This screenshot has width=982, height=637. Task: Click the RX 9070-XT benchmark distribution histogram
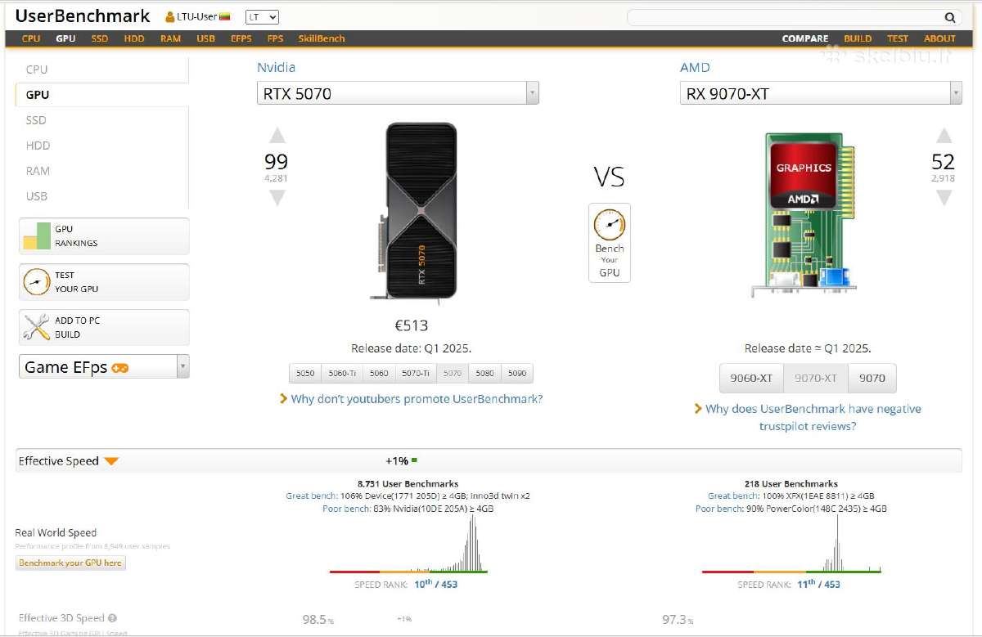pyautogui.click(x=792, y=544)
